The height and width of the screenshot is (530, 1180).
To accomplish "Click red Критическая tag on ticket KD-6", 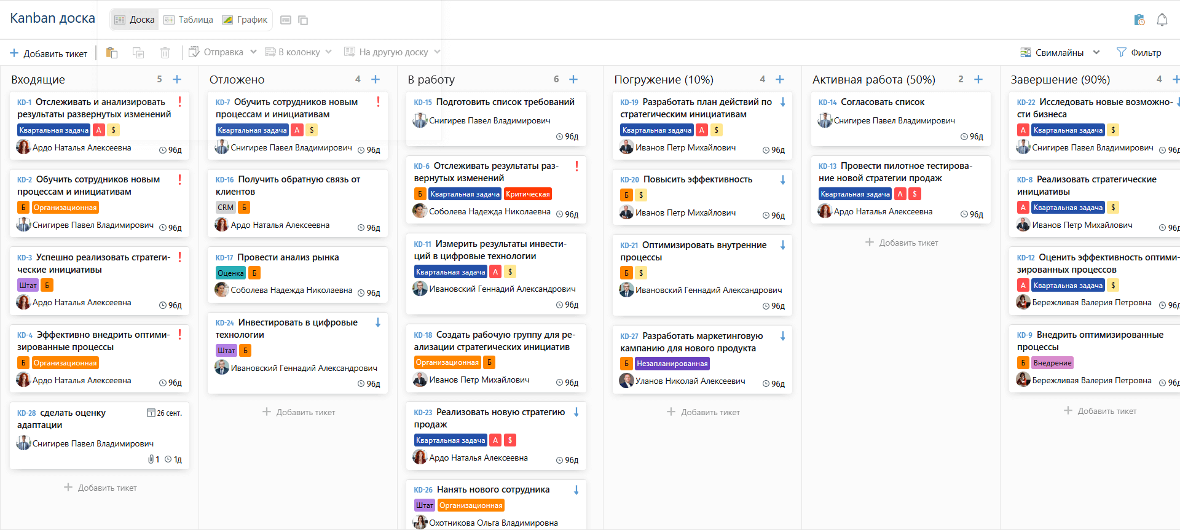I will click(x=527, y=194).
